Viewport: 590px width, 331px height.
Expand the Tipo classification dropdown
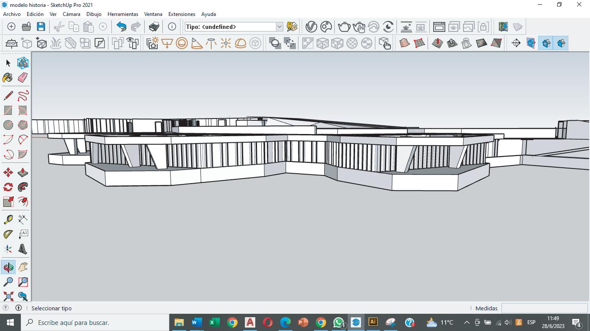pos(279,27)
